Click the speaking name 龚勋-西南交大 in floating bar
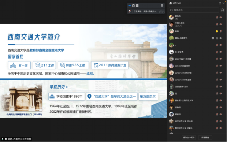Viewport: 227px width, 142px height. point(150,11)
